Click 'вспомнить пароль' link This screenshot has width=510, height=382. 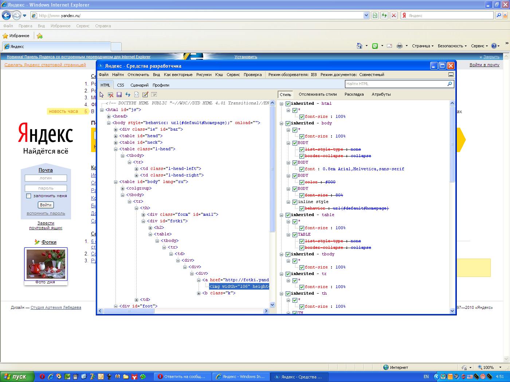[46, 214]
